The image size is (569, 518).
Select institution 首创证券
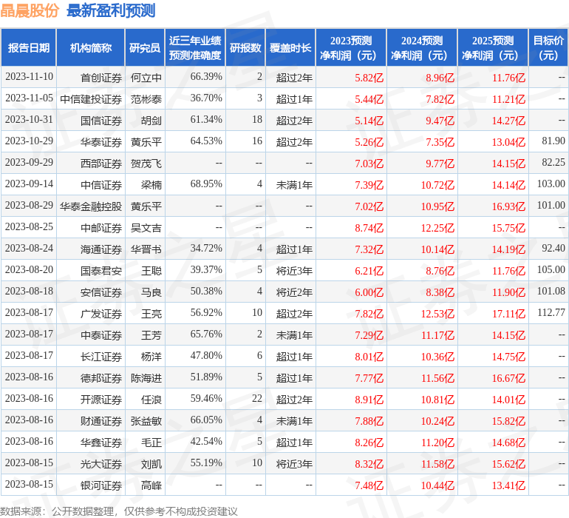(x=101, y=78)
